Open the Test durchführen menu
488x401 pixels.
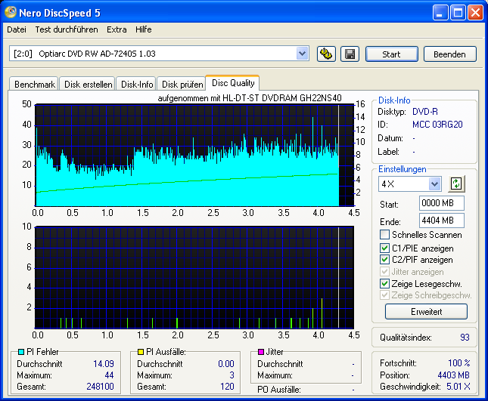click(x=67, y=29)
